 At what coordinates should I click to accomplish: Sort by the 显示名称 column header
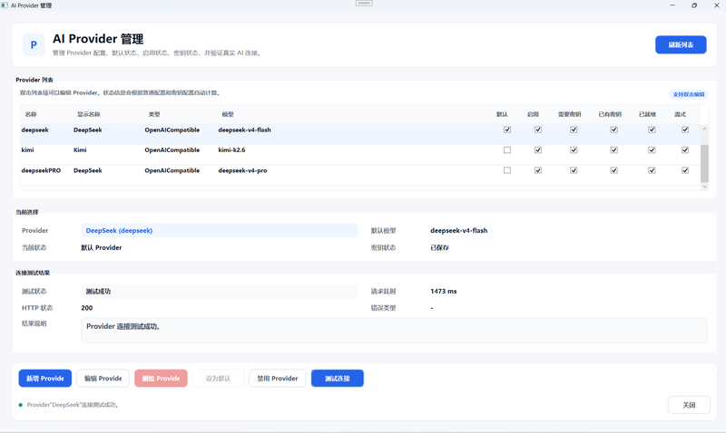pyautogui.click(x=88, y=114)
